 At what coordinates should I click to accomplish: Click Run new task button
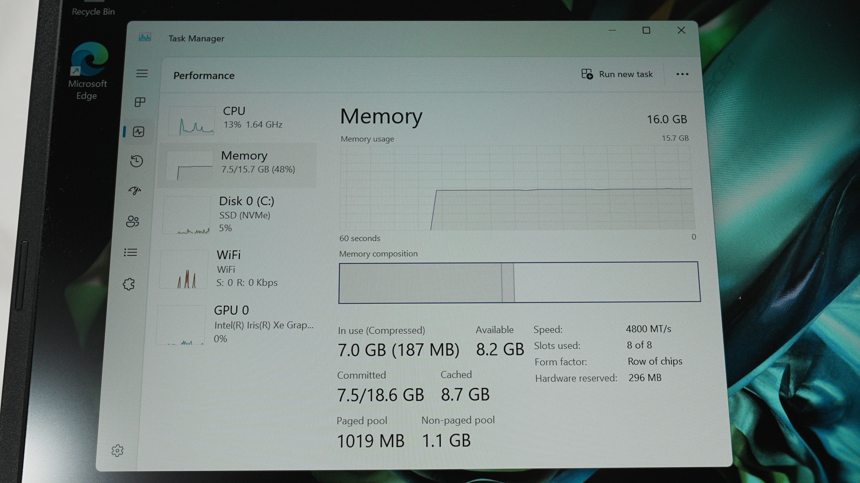(x=617, y=74)
